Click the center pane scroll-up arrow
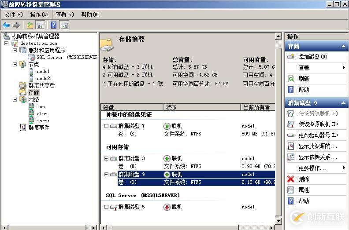Screen dimensions: 349x230 [278, 36]
